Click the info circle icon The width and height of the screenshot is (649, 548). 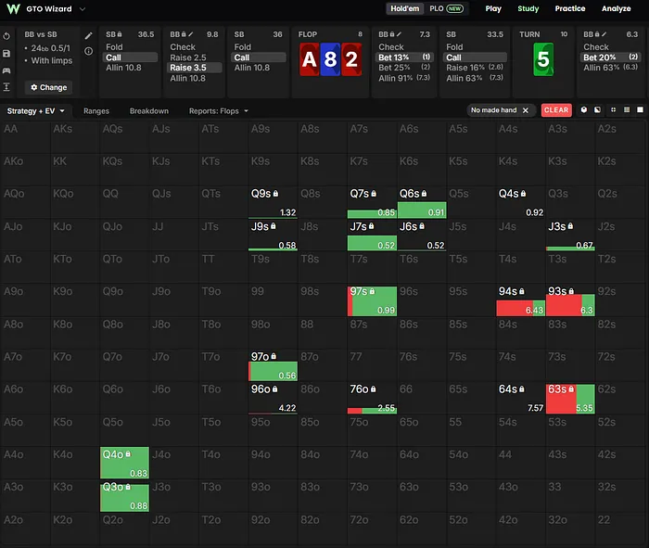[x=89, y=51]
